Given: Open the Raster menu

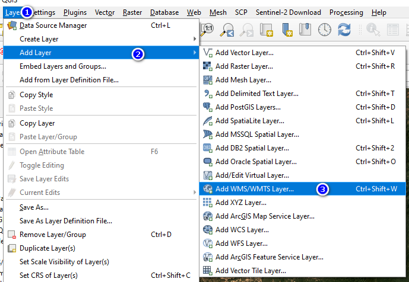Looking at the screenshot, I should tap(132, 12).
